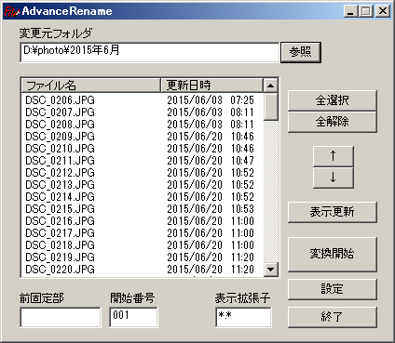Click the 変更元フォルダ path input field

point(149,53)
